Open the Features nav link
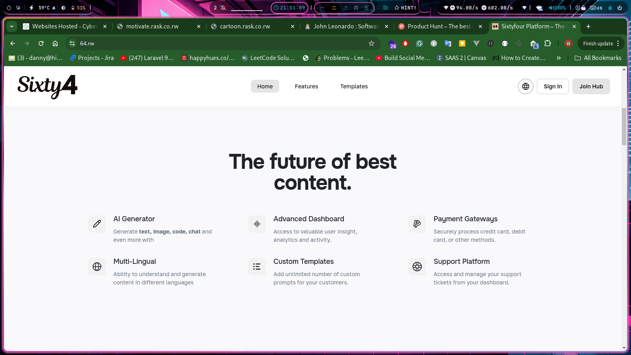 coord(306,86)
